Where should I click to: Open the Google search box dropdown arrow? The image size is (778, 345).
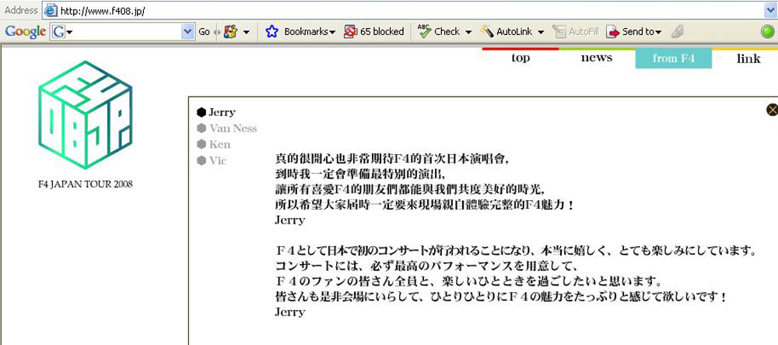coord(187,32)
